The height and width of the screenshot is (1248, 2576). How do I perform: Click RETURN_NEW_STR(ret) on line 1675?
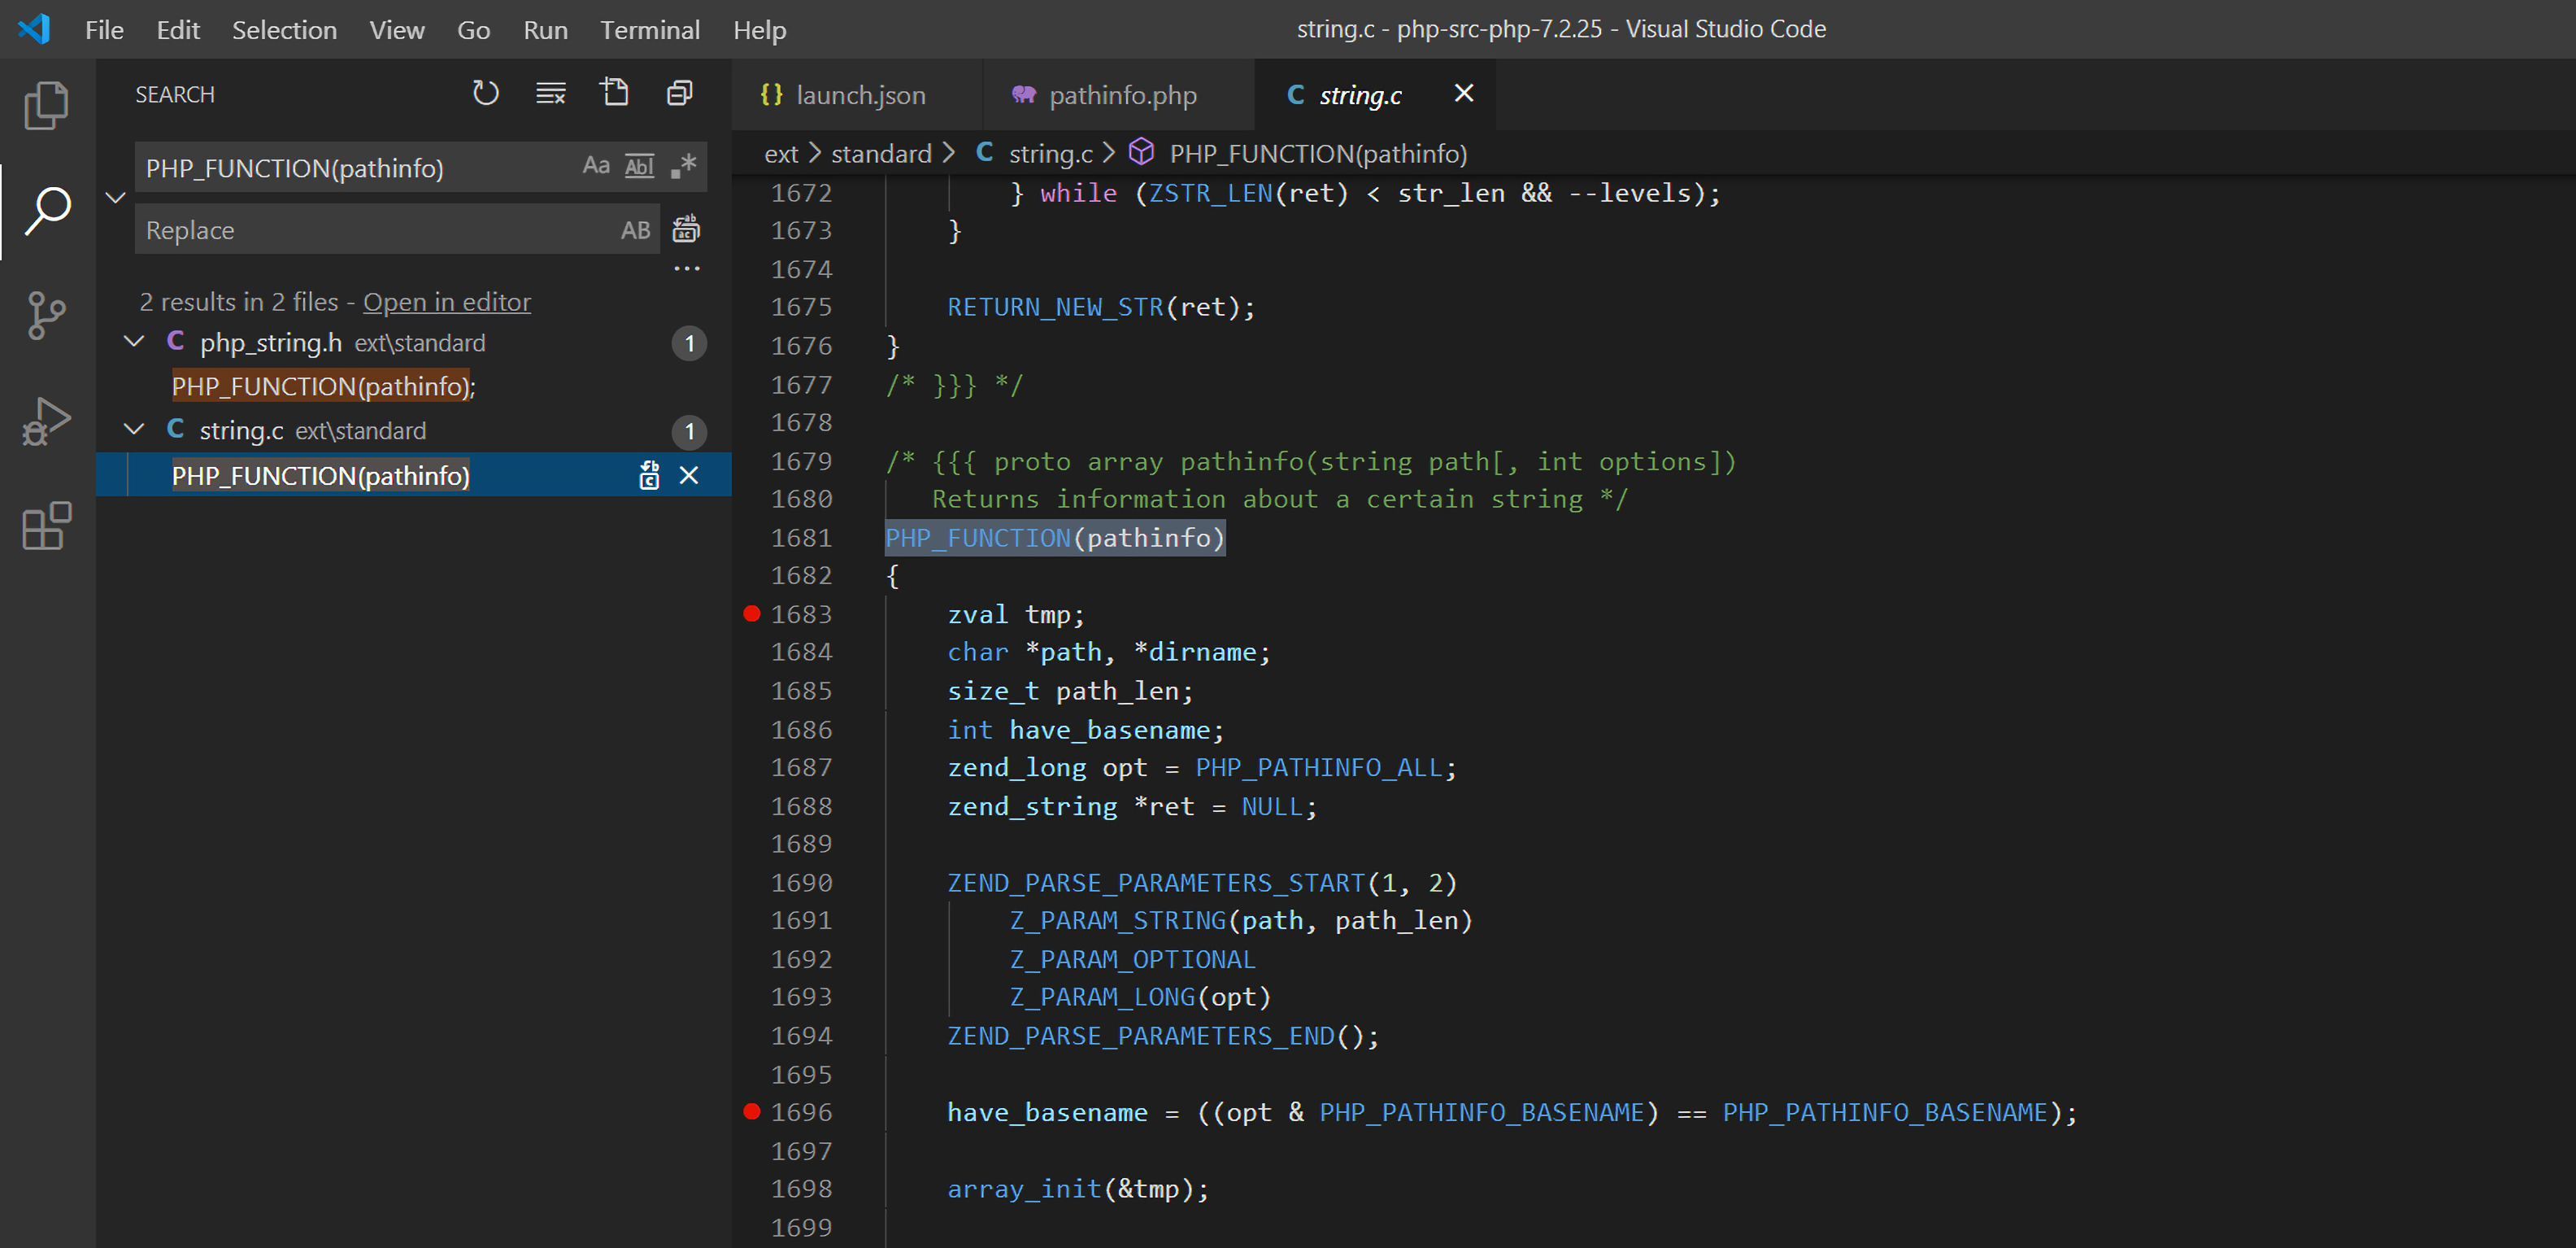pos(1093,306)
